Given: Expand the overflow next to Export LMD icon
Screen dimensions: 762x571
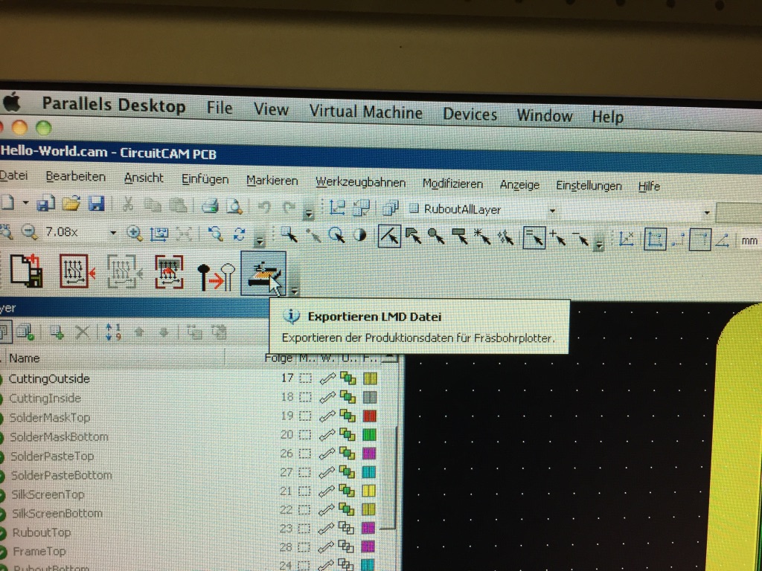Looking at the screenshot, I should [295, 291].
